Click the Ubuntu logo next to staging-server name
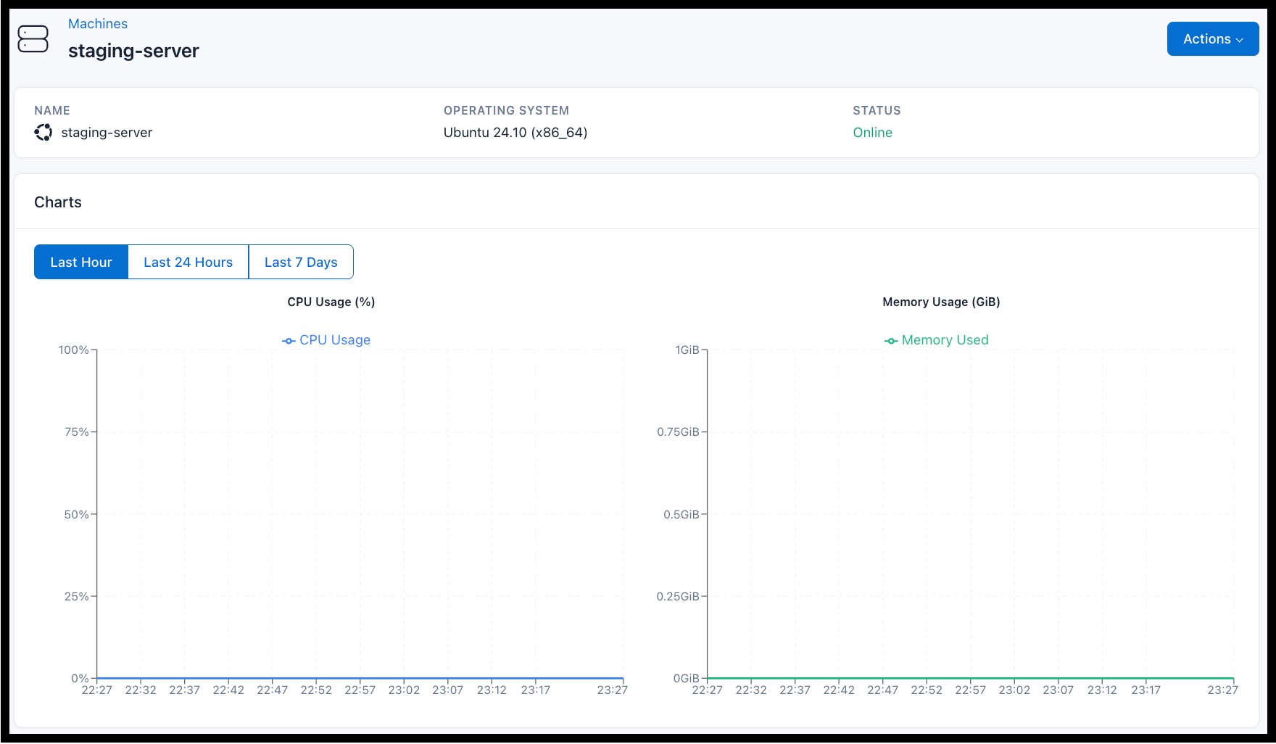The height and width of the screenshot is (744, 1276). pyautogui.click(x=43, y=133)
